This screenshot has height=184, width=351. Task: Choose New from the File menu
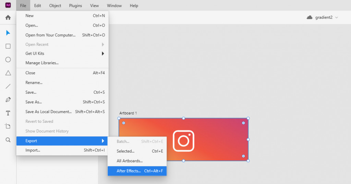[x=62, y=16]
